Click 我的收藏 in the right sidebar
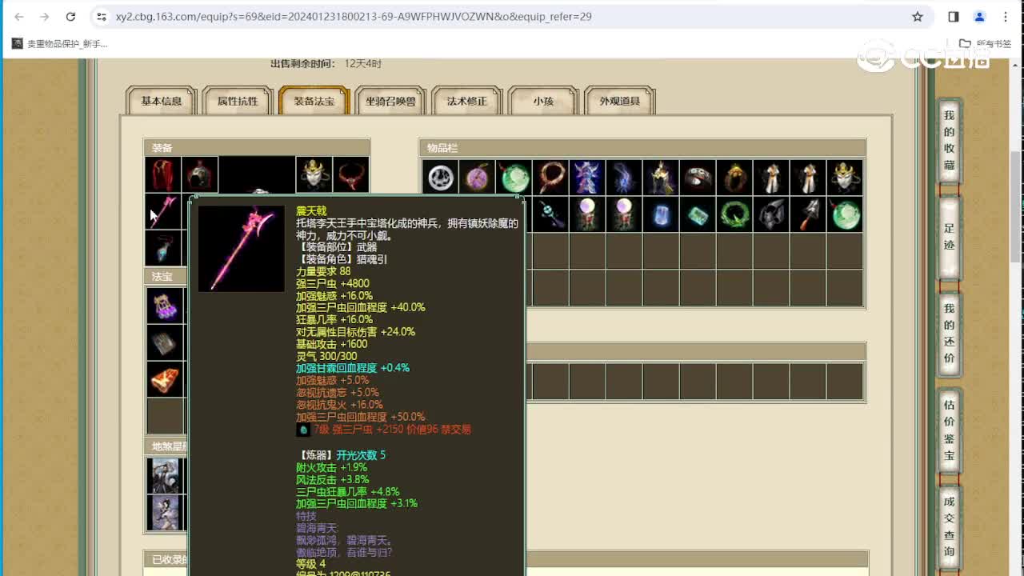This screenshot has height=576, width=1024. (x=949, y=141)
